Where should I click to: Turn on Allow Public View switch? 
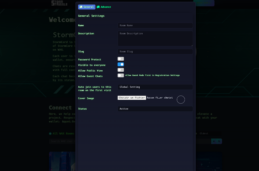[x=121, y=70]
